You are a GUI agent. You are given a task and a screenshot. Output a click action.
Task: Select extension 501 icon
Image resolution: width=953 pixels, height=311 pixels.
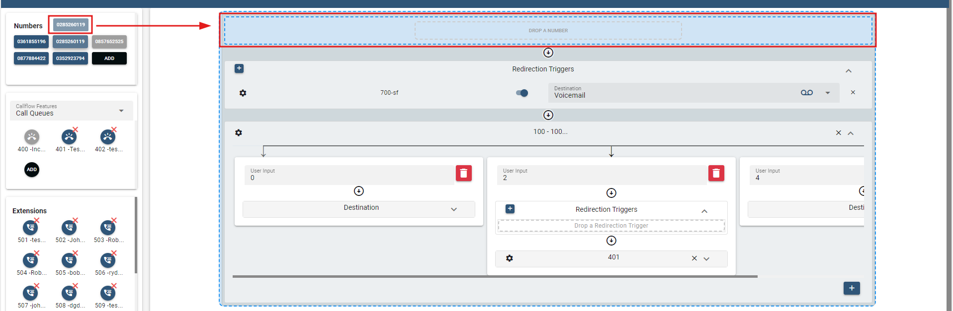pyautogui.click(x=30, y=228)
